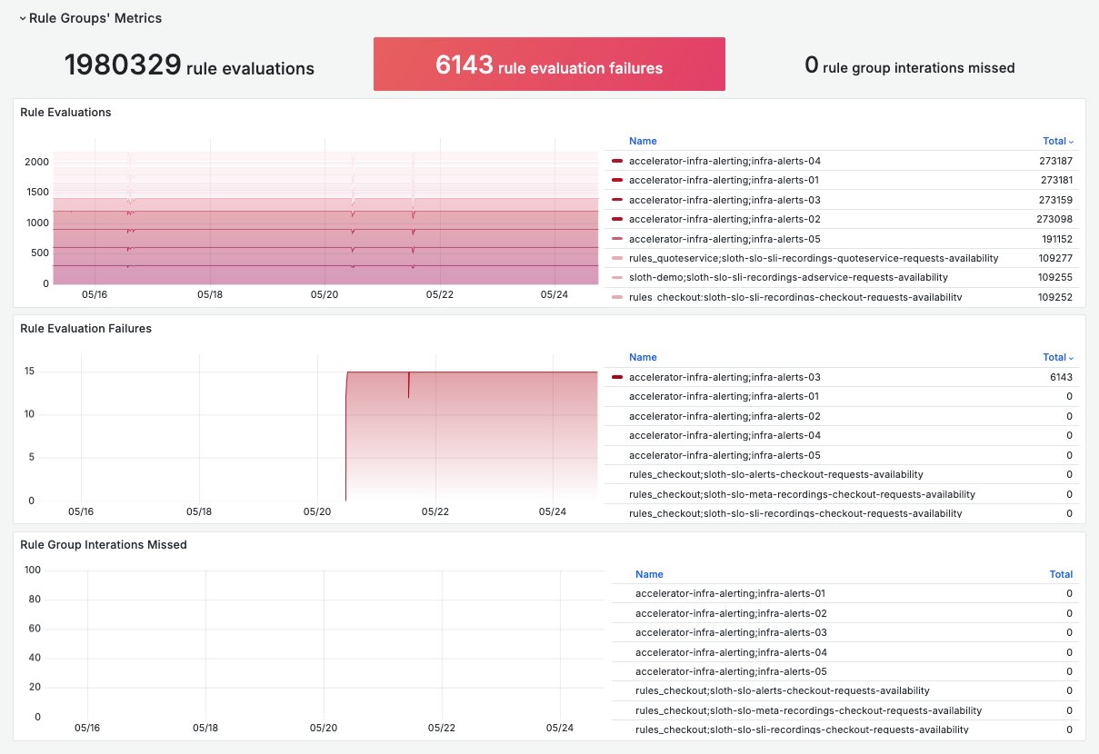Viewport: 1099px width, 754px height.
Task: Click the color marker beside infra-alerts-04
Action: tap(617, 161)
